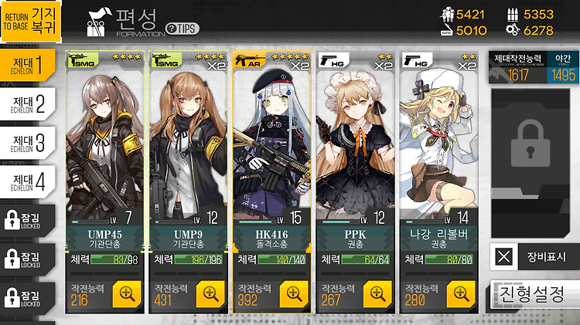Switch to Echelon 4 tab
This screenshot has height=325, width=580.
tap(28, 182)
